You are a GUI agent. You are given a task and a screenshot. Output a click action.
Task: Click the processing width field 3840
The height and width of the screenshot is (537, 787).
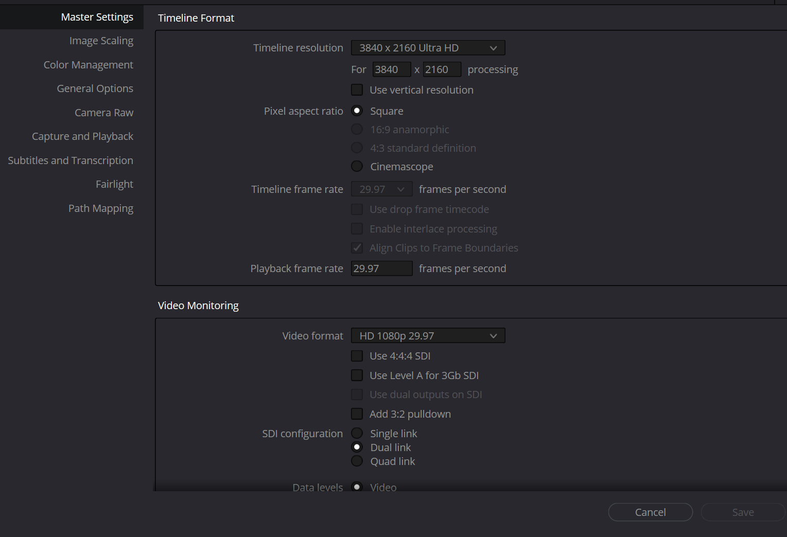coord(391,69)
